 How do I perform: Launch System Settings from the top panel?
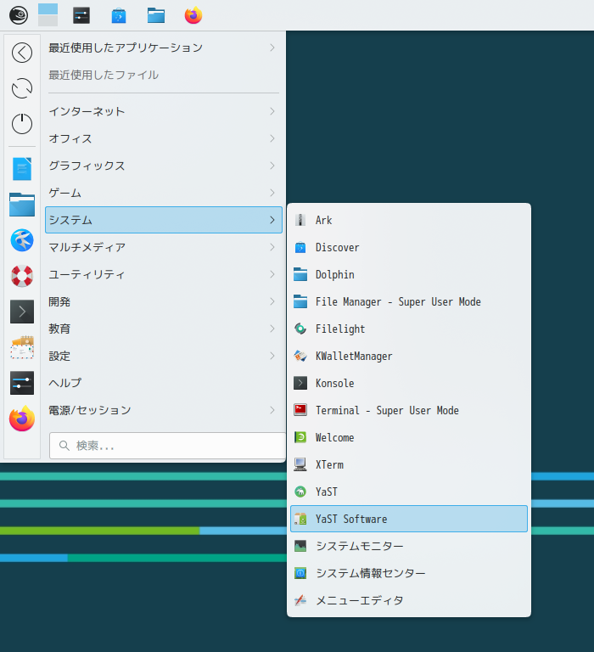pos(81,15)
